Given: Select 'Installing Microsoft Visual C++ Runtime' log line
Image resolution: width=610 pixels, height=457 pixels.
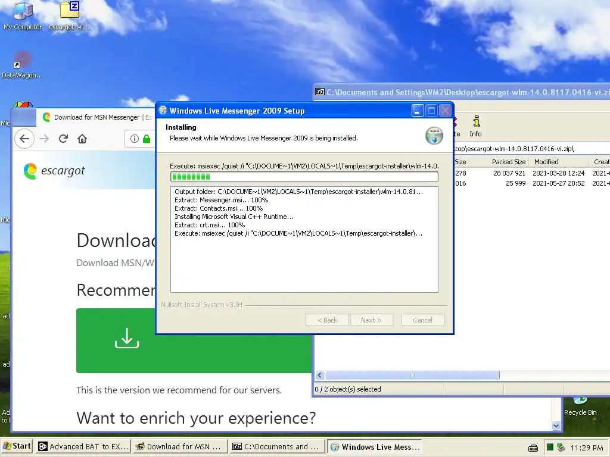Looking at the screenshot, I should tap(234, 217).
